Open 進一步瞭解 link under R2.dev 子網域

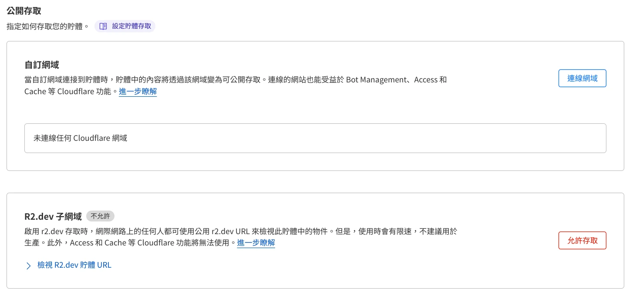256,243
